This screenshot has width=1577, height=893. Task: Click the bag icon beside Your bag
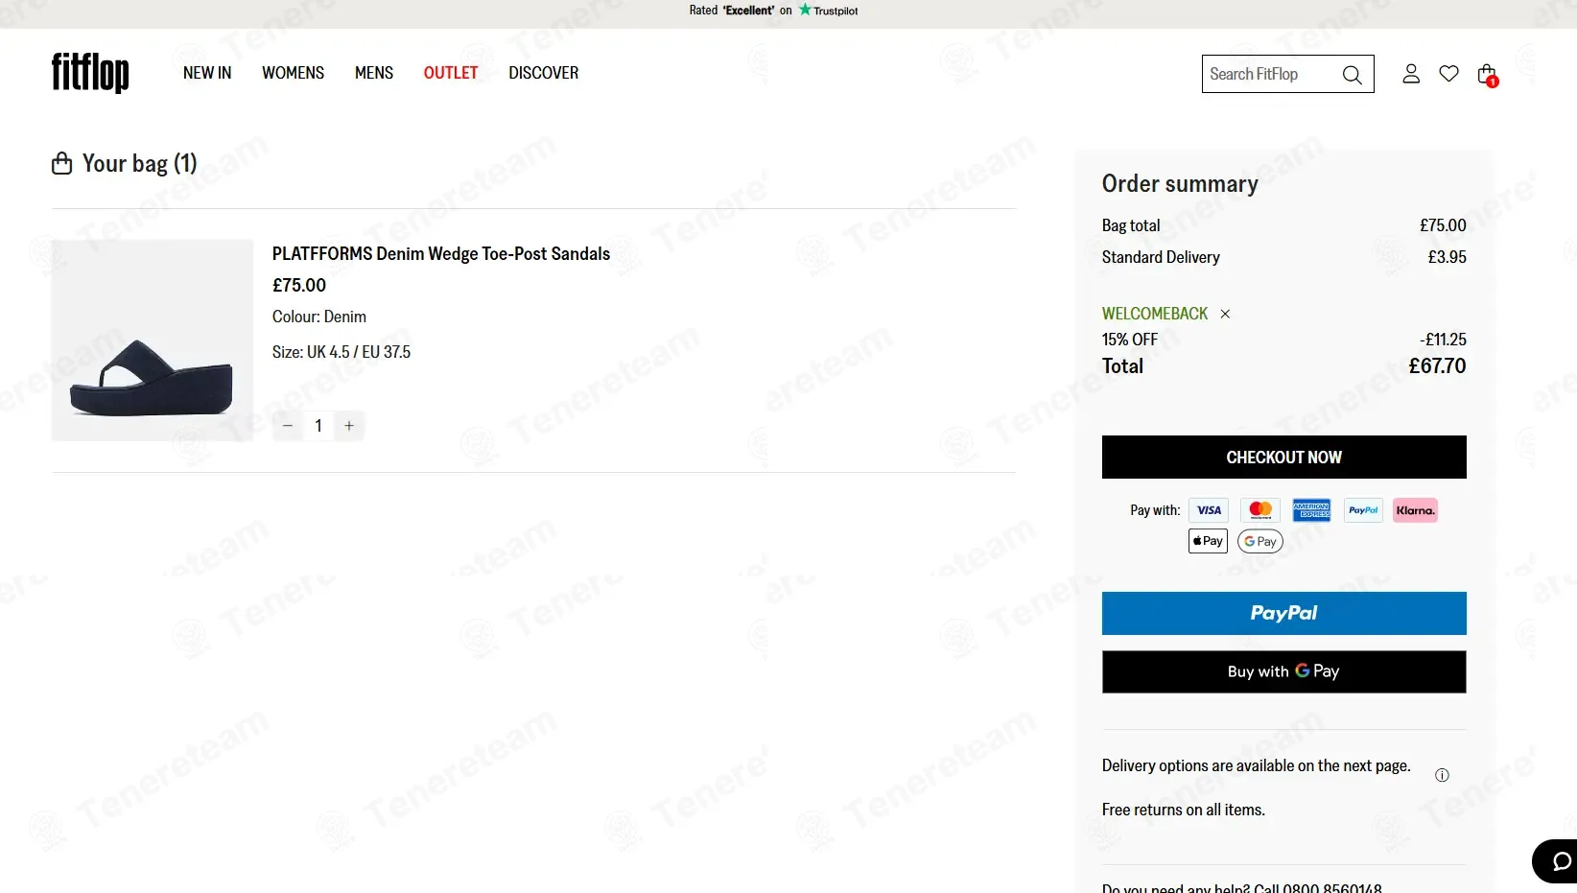[61, 163]
